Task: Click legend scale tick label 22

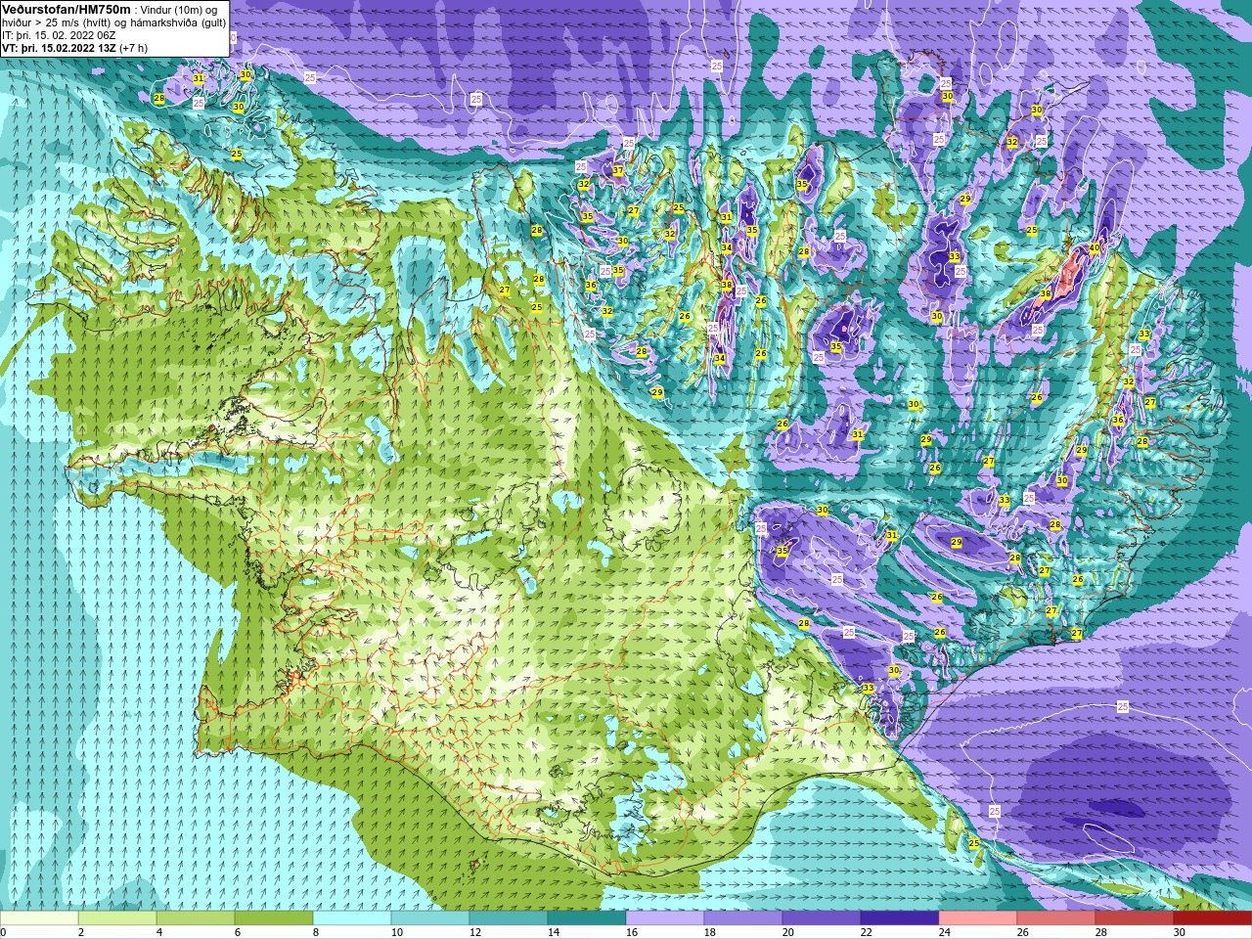Action: [x=867, y=932]
